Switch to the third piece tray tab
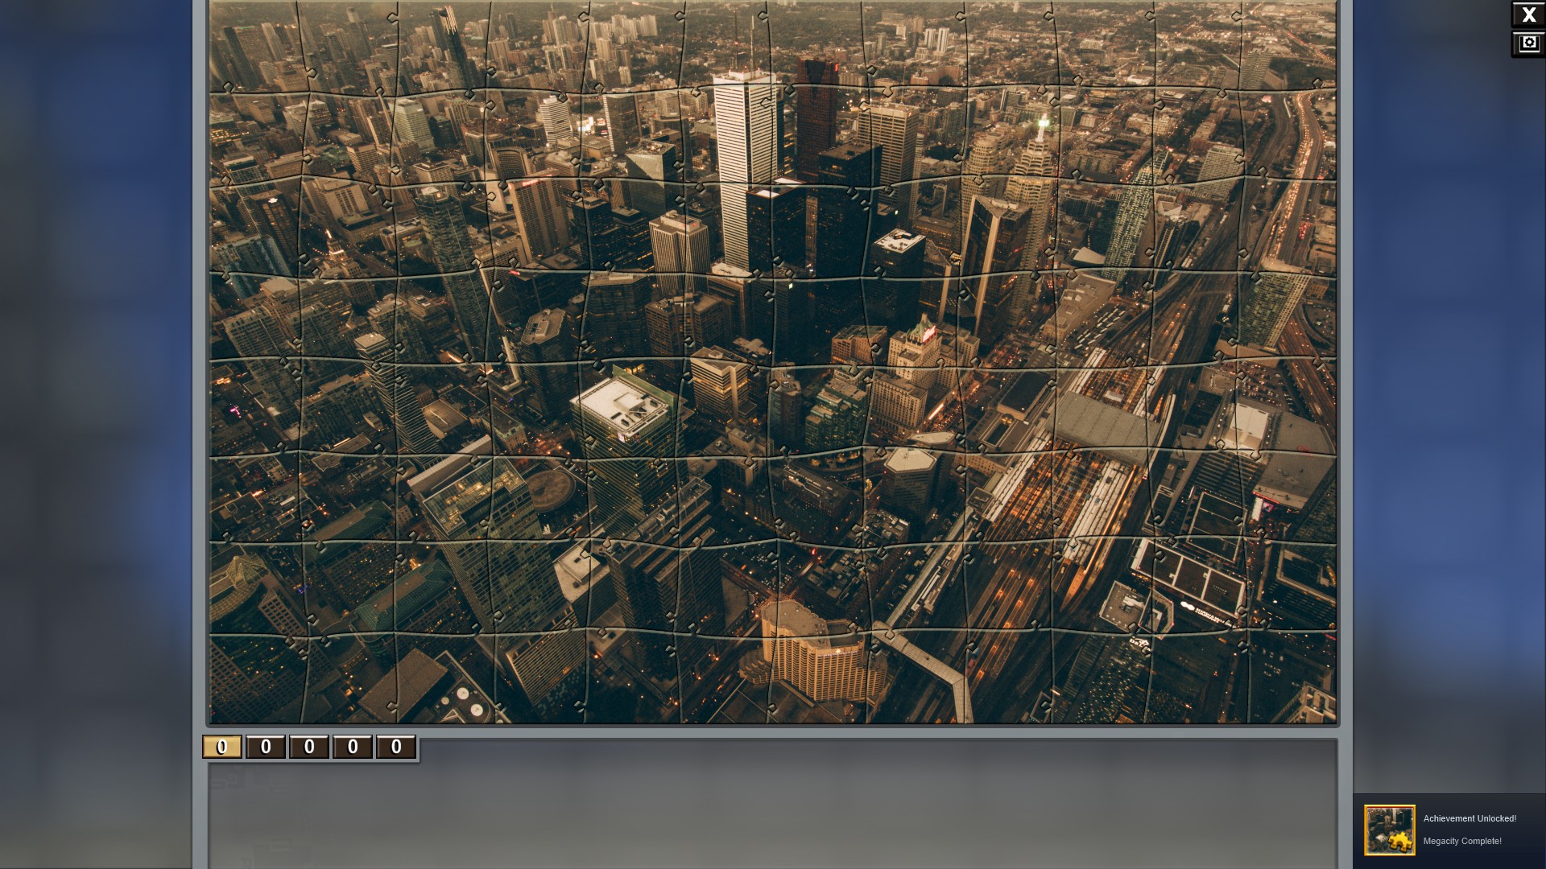Image resolution: width=1546 pixels, height=869 pixels. coord(309,747)
